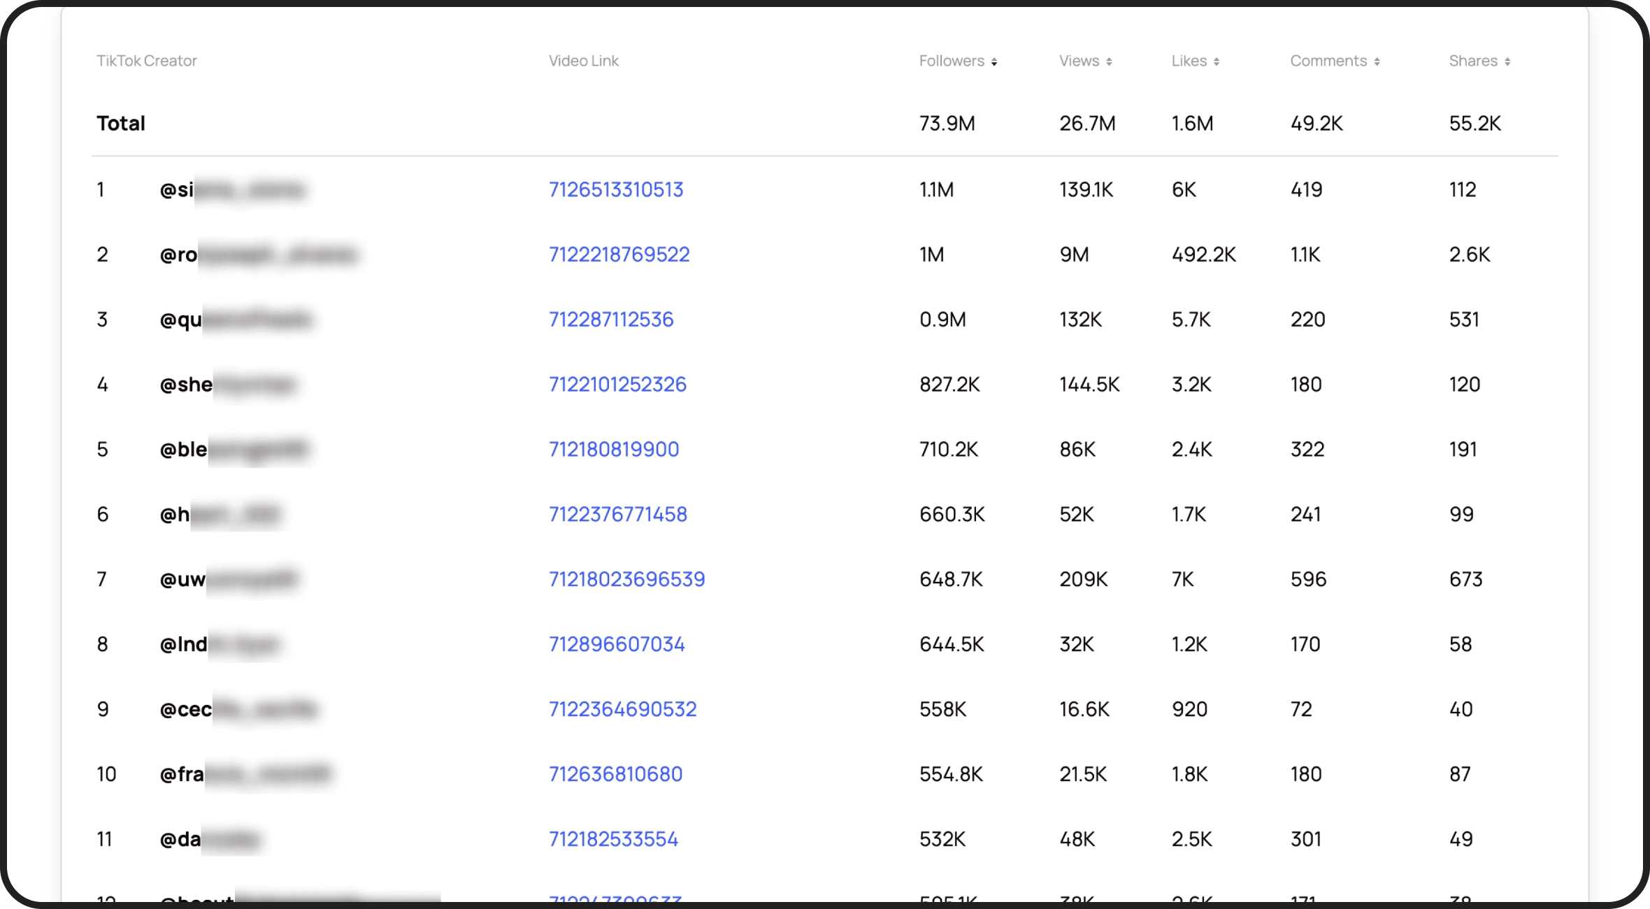1650x909 pixels.
Task: Click comments value 419
Action: tap(1307, 189)
